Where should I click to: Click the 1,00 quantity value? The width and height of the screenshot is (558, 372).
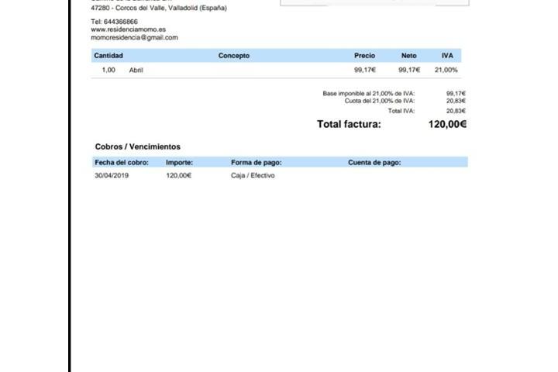(x=108, y=71)
